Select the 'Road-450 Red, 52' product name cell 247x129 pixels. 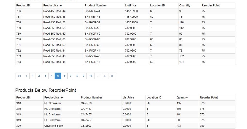point(63,23)
